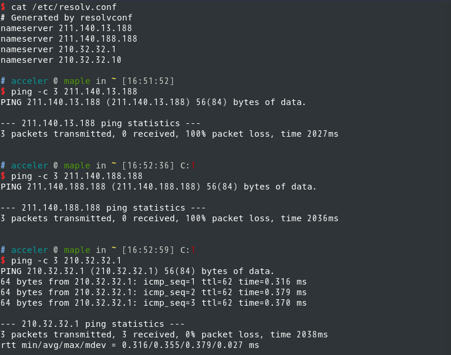Click the icmp_seq=1 reply line

tap(154, 282)
